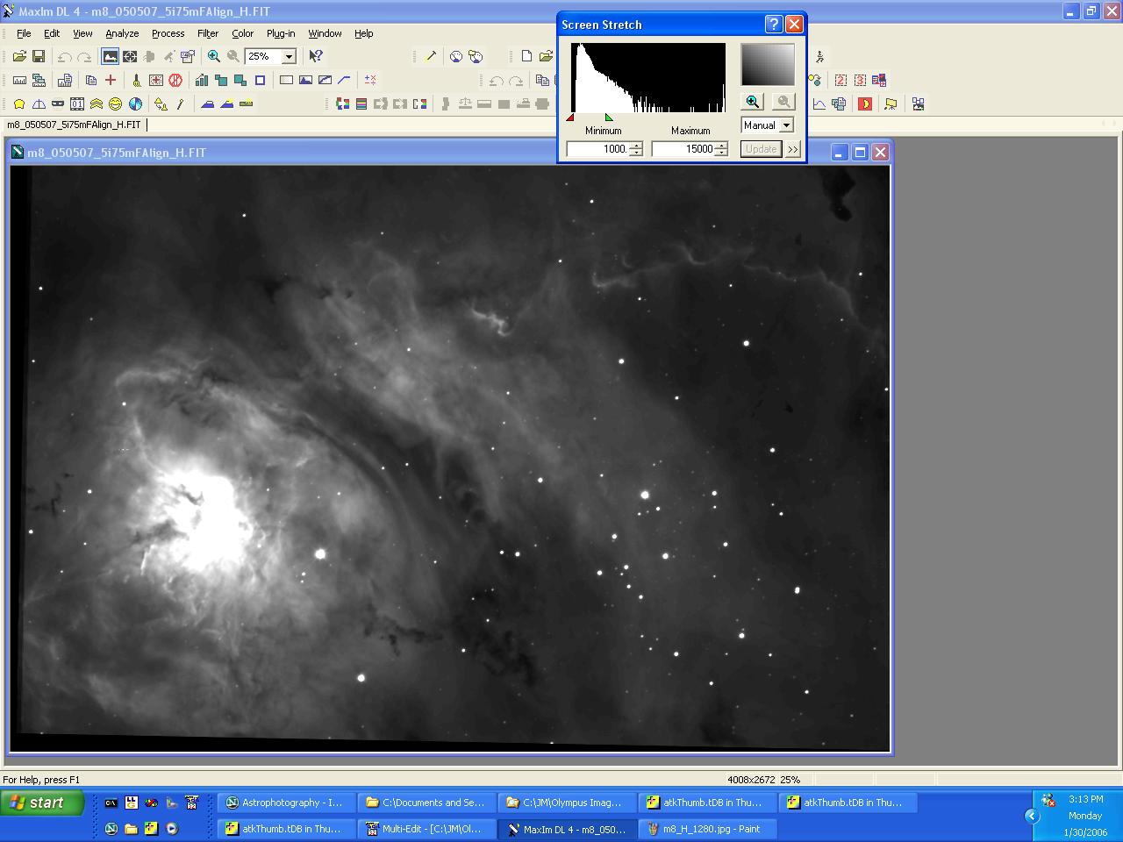Increase Maximum value using the up stepper
Viewport: 1123px width, 842px height.
(721, 146)
